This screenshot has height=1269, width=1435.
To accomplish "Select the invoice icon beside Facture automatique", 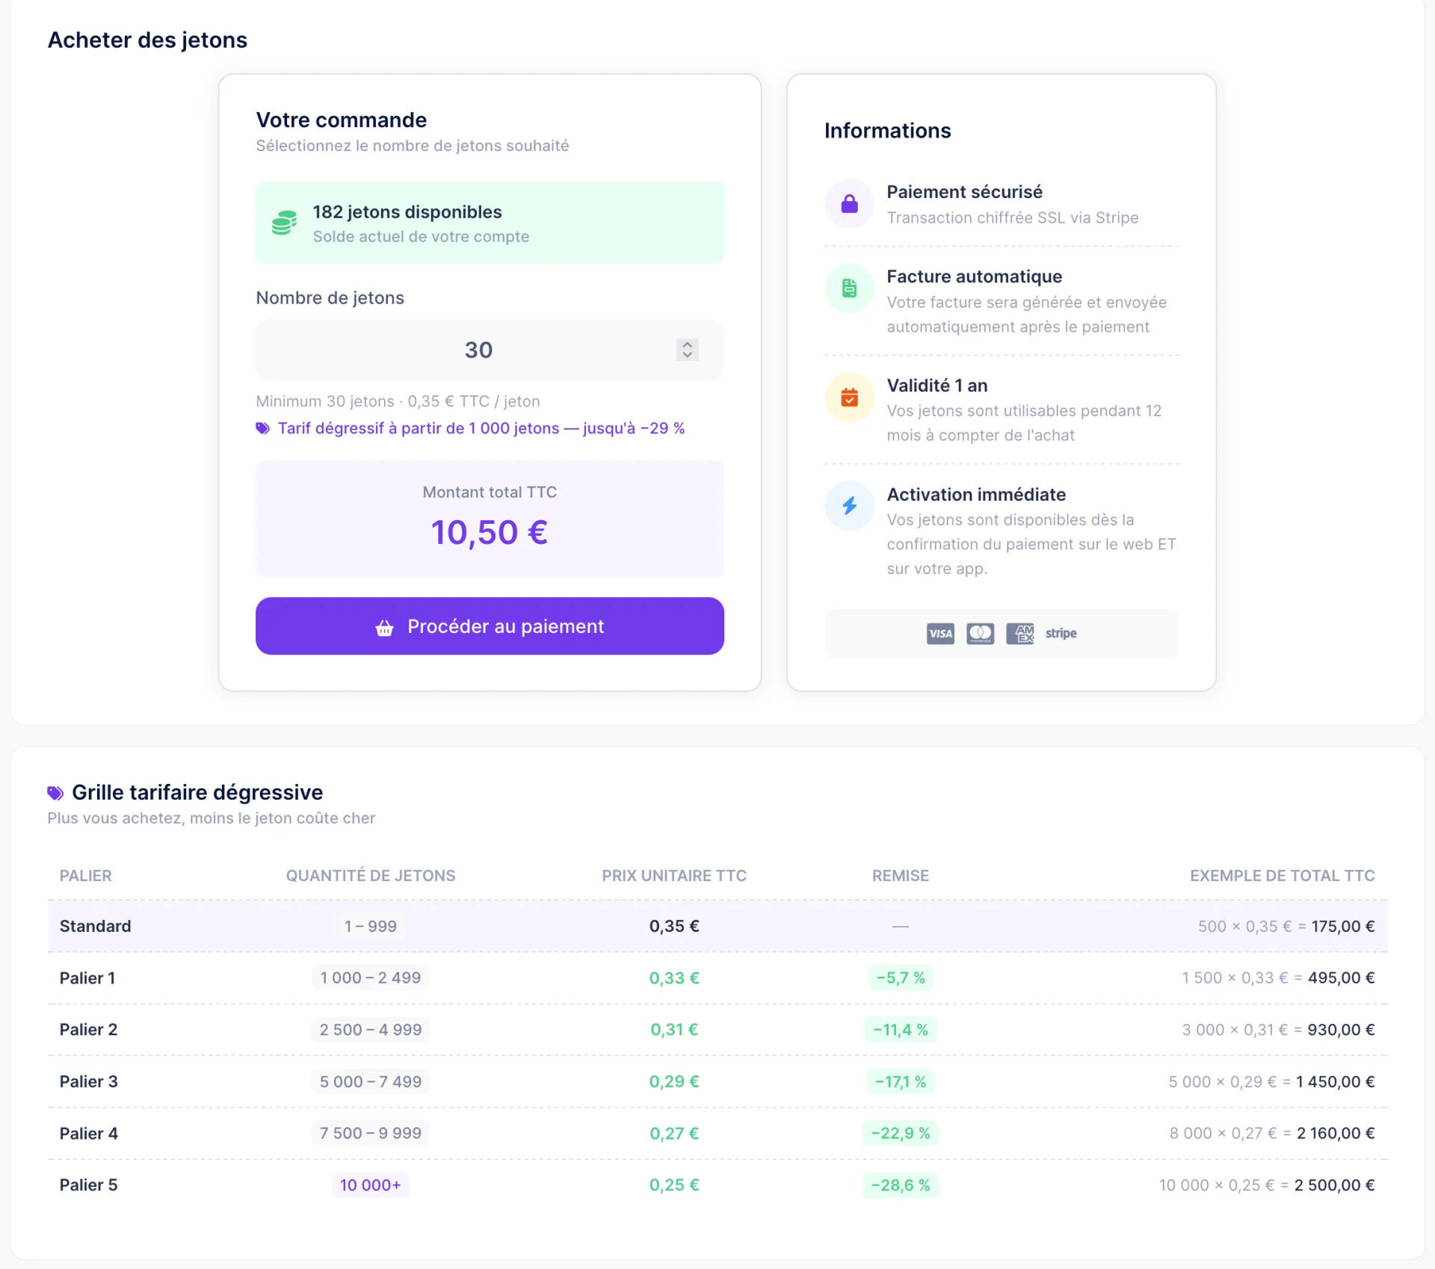I will (x=849, y=288).
